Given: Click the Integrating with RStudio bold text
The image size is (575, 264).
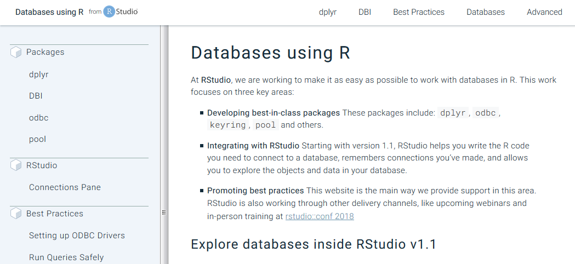Looking at the screenshot, I should (x=253, y=146).
